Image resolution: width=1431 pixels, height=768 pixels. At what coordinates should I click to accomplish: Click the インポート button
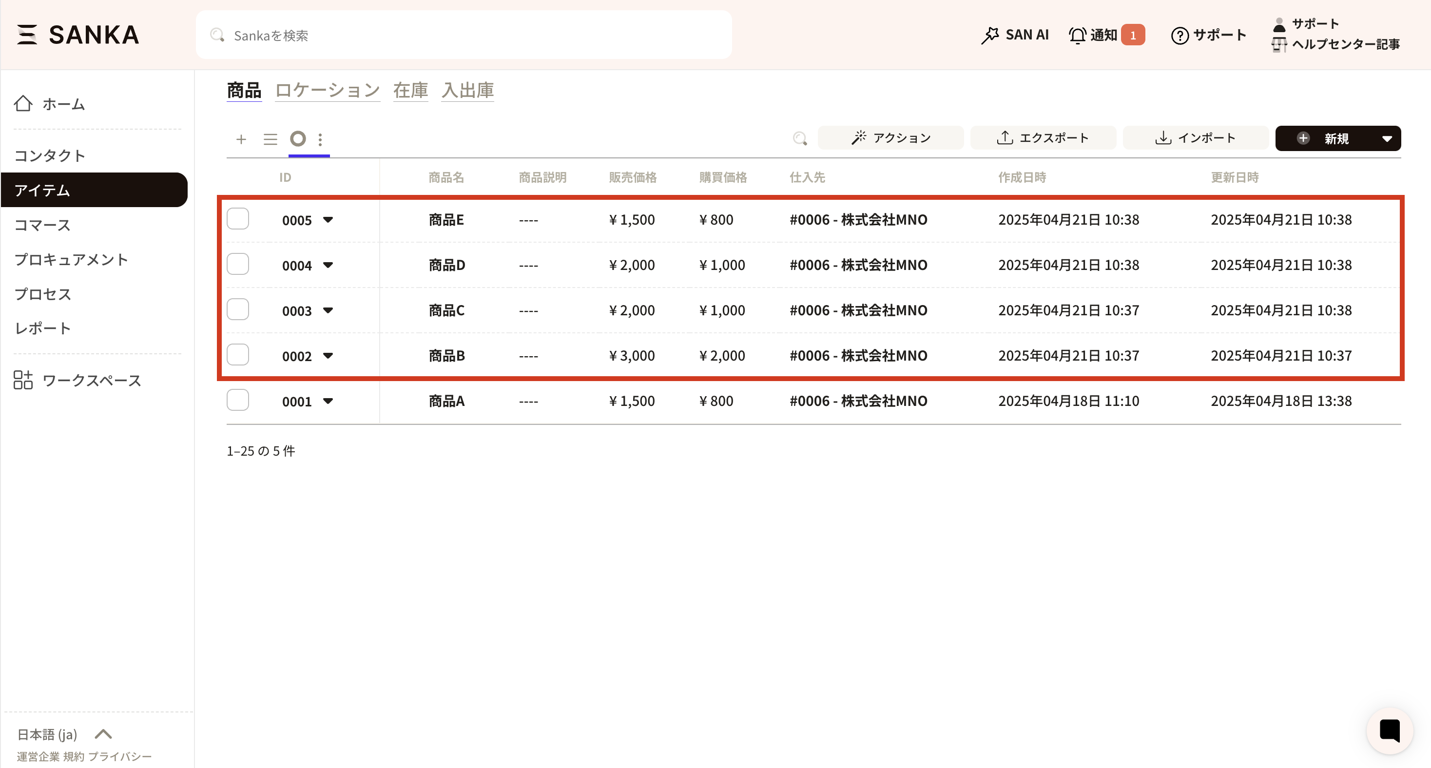pos(1196,138)
